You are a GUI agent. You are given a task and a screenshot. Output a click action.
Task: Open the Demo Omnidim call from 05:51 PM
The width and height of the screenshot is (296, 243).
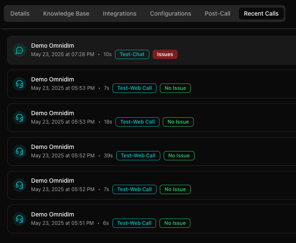point(52,214)
